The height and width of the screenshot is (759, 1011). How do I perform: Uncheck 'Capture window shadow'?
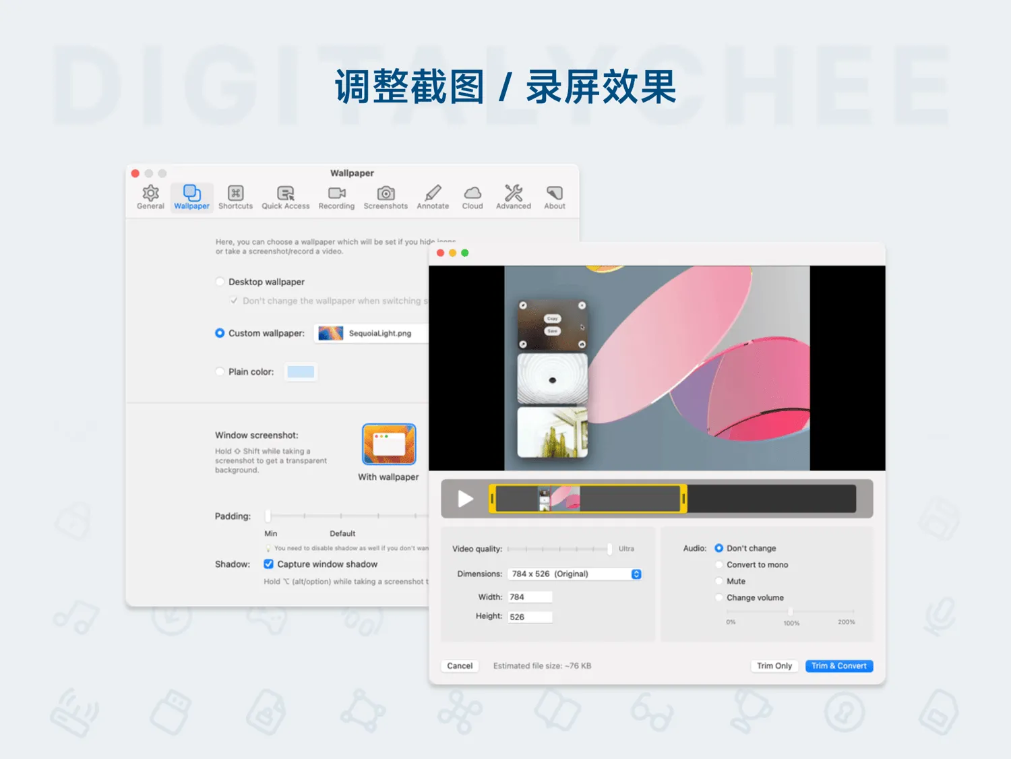[269, 564]
